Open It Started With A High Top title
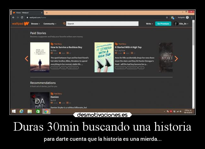The width and height of the screenshot is (205, 149). pyautogui.click(x=128, y=47)
